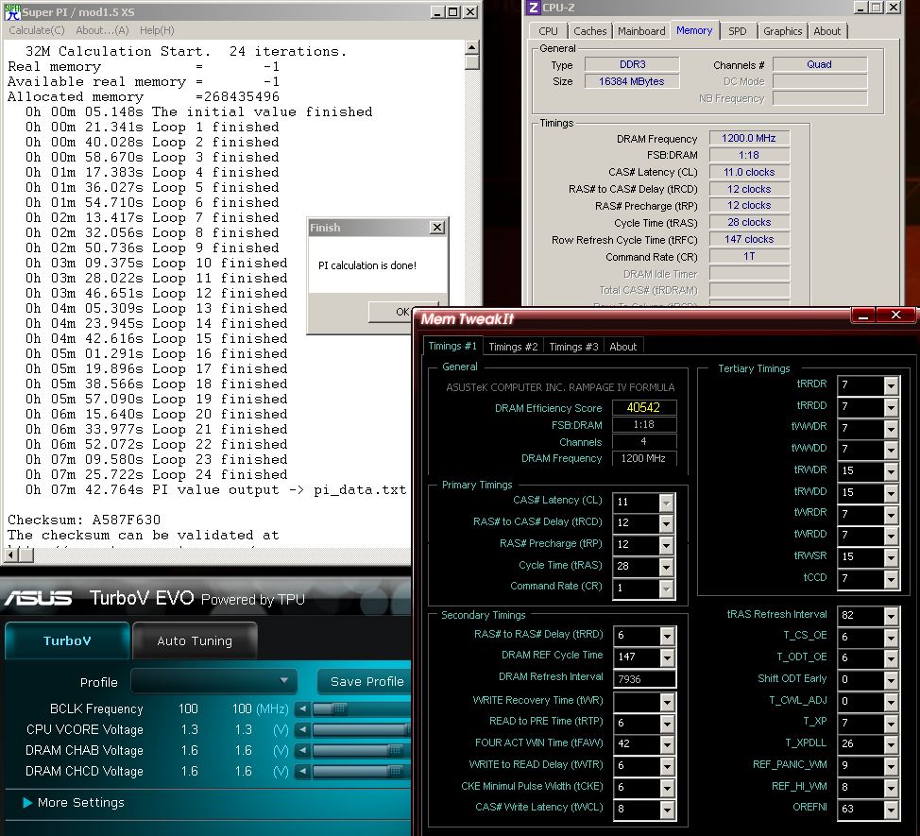Open RAS# to RAS# Delay (tRRD) dropdown

pyautogui.click(x=667, y=636)
